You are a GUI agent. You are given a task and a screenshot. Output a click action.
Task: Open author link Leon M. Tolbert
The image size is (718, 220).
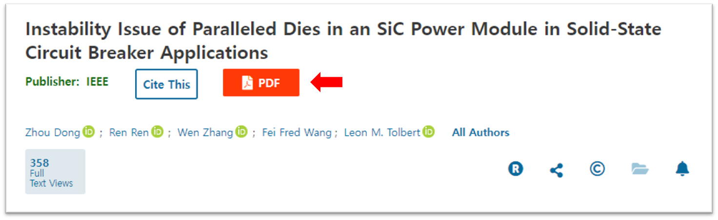pos(382,132)
